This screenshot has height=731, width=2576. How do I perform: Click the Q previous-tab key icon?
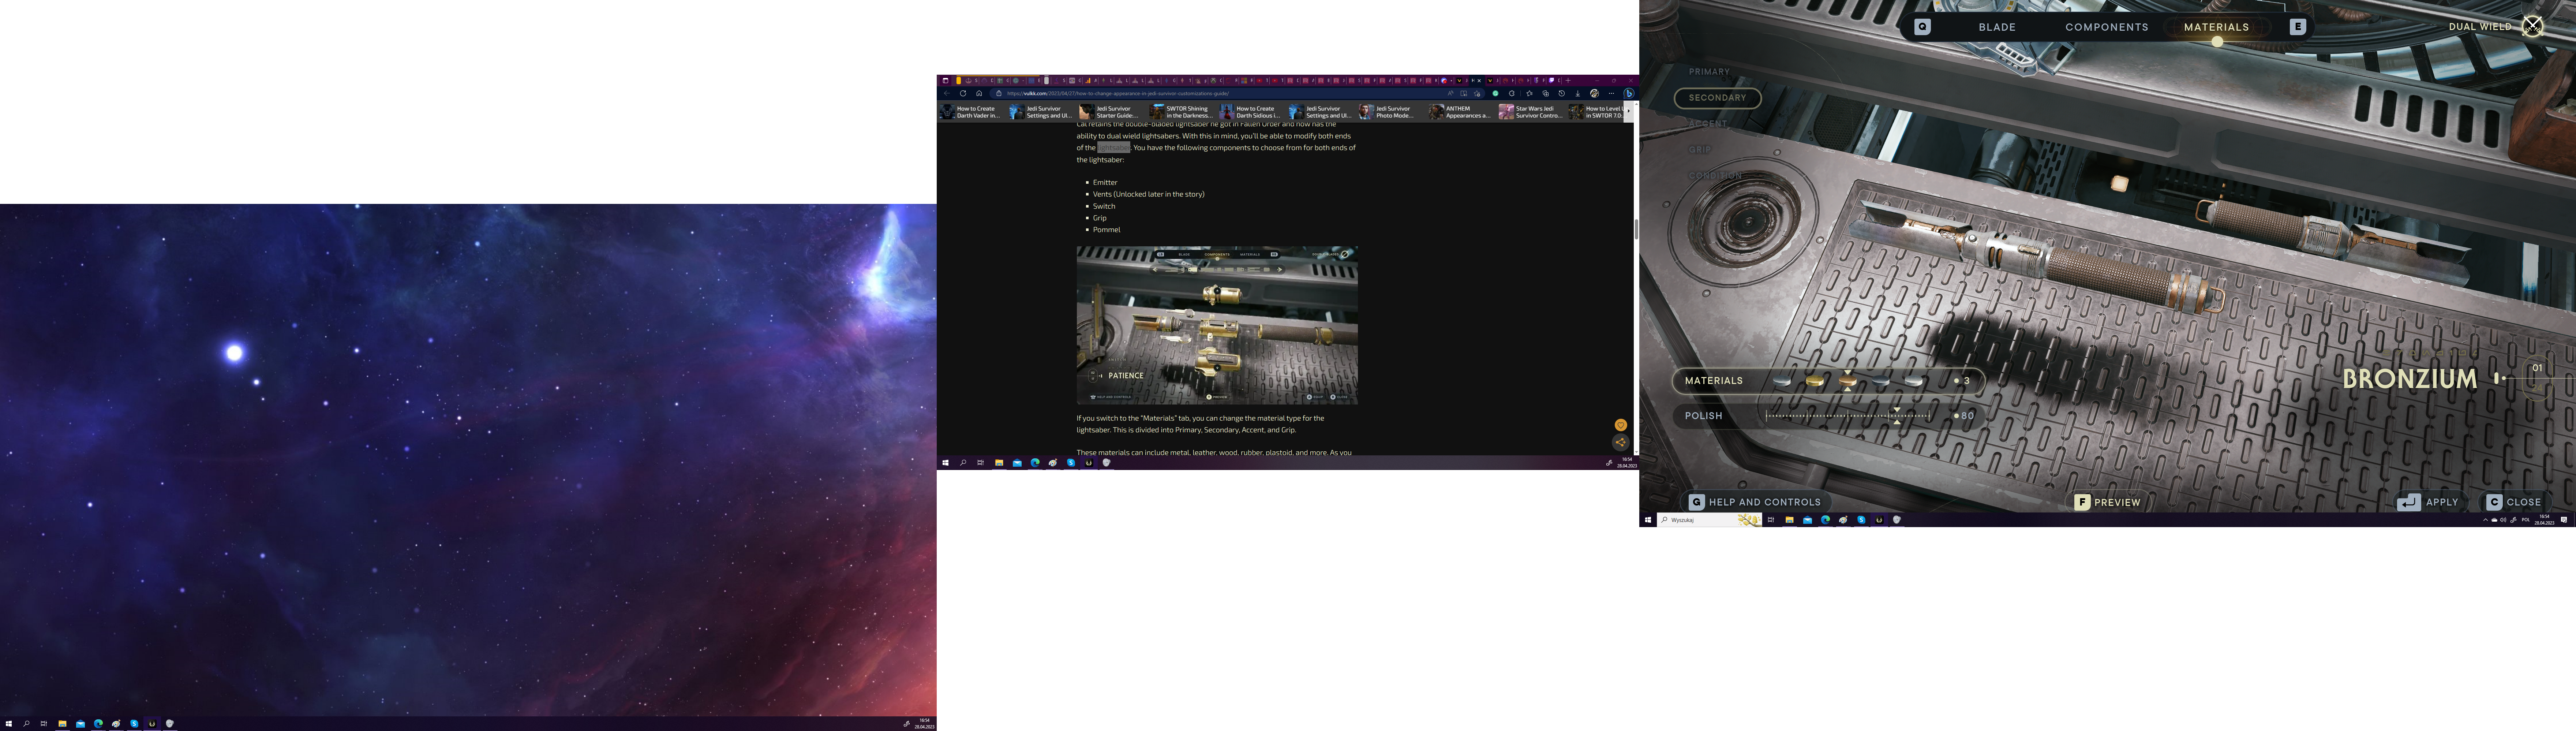(x=1922, y=27)
